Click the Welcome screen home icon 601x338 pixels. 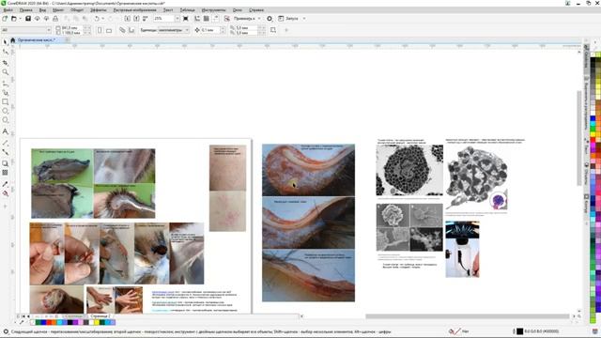12,39
